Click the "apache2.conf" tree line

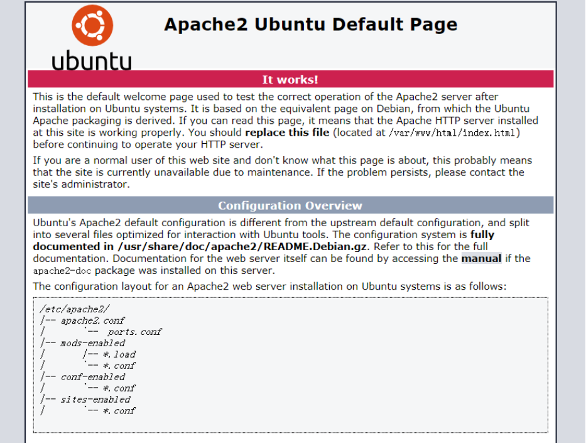[92, 320]
